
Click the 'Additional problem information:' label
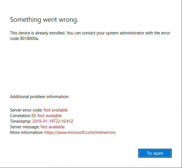(39, 97)
